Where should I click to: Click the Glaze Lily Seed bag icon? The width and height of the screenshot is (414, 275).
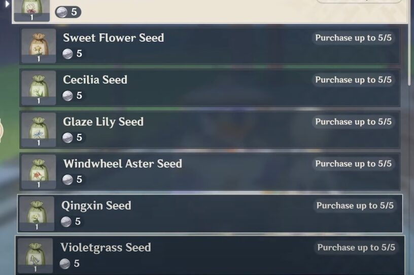[38, 129]
